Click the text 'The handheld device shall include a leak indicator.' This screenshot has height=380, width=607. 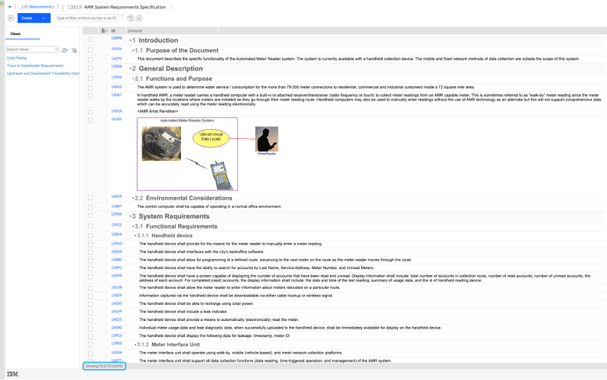(183, 312)
